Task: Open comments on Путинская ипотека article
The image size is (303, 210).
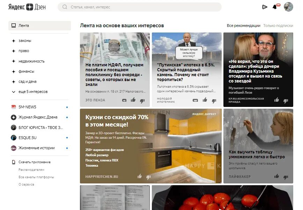Action: tap(195, 100)
